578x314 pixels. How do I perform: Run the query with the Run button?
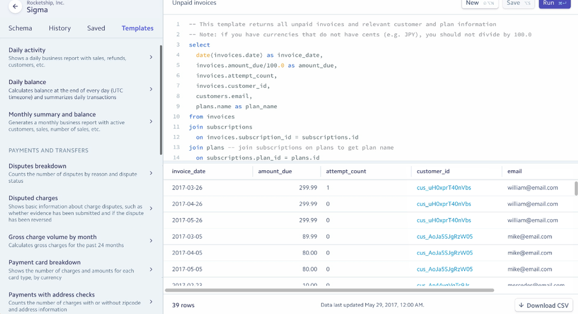tap(554, 3)
